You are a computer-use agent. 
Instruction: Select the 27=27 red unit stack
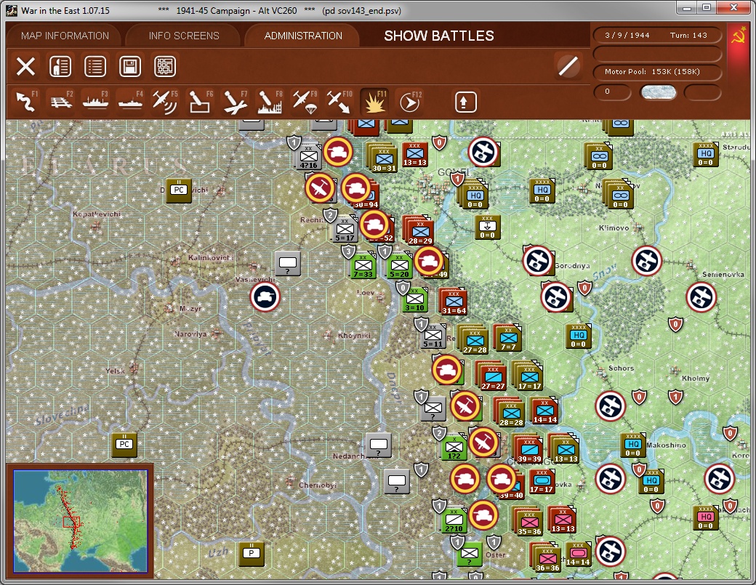coord(492,376)
